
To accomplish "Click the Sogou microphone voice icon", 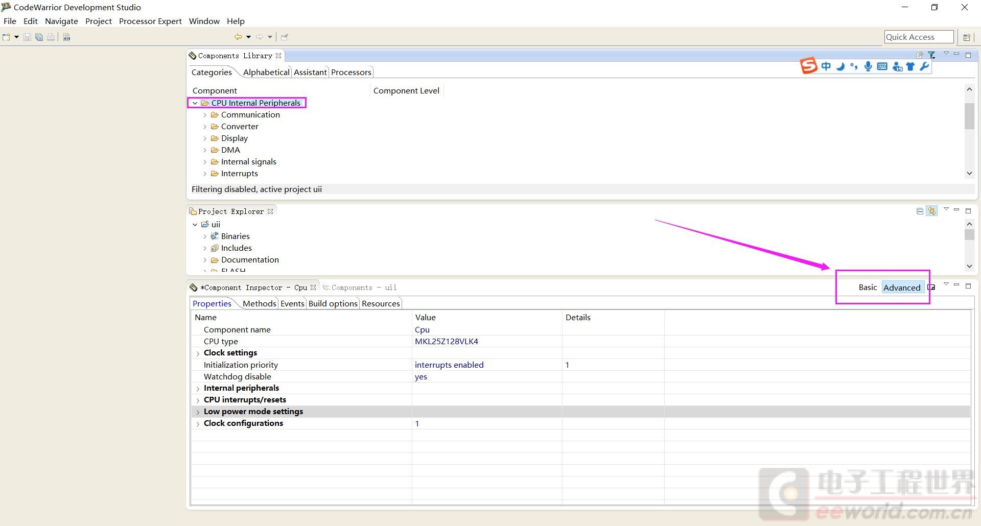I will (x=868, y=66).
